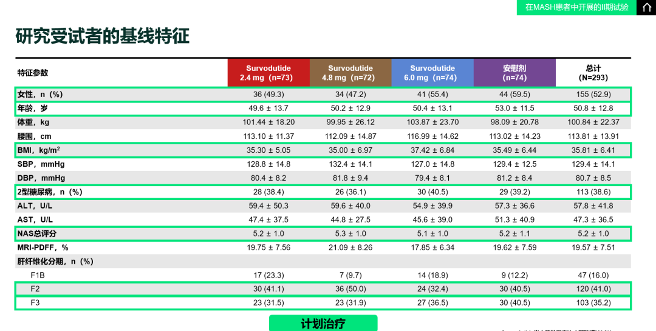Viewport: 656px width, 331px height.
Task: Select the ALT，U/L row label
Action: (x=35, y=206)
